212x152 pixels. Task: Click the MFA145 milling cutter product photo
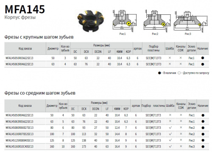pyautogui.click(x=91, y=21)
